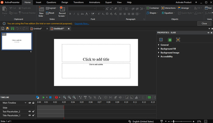Open the play button dropdown arrow
This screenshot has height=123, width=213.
click(x=47, y=97)
